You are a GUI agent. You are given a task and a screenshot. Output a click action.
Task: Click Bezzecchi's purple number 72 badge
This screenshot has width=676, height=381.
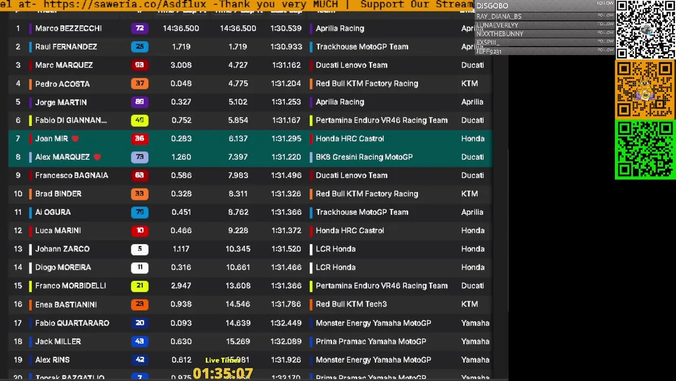point(139,28)
